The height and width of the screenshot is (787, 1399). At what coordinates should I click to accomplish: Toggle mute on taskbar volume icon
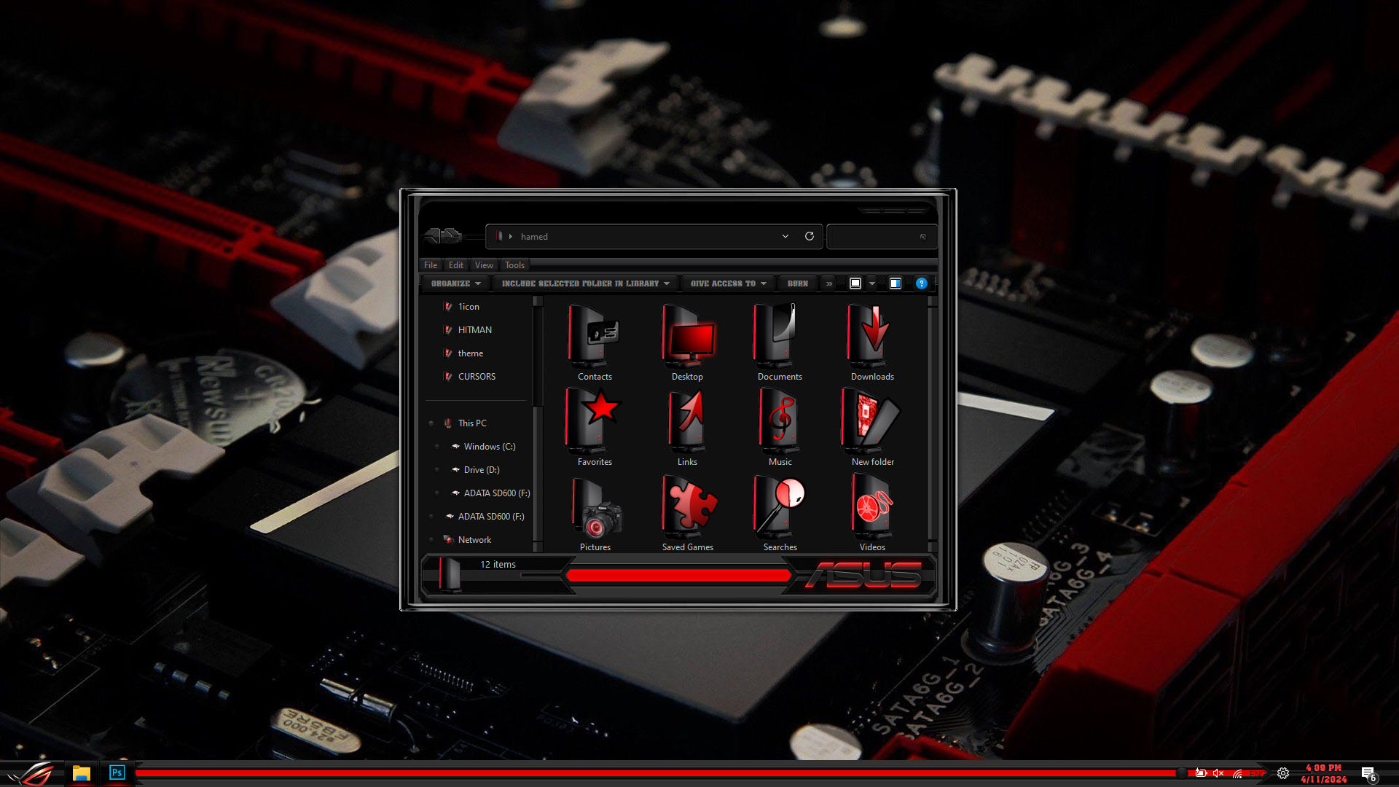coord(1218,773)
